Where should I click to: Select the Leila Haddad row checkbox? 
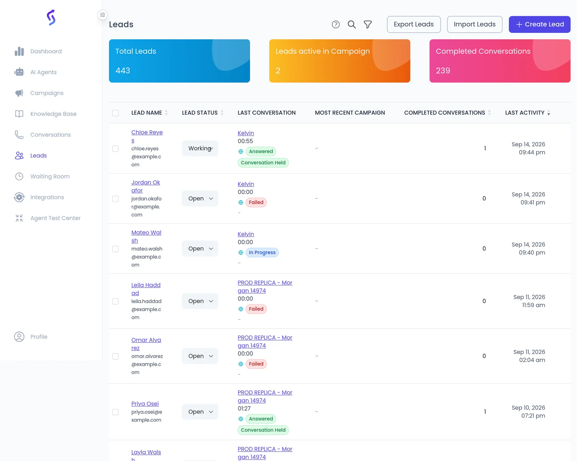(115, 301)
